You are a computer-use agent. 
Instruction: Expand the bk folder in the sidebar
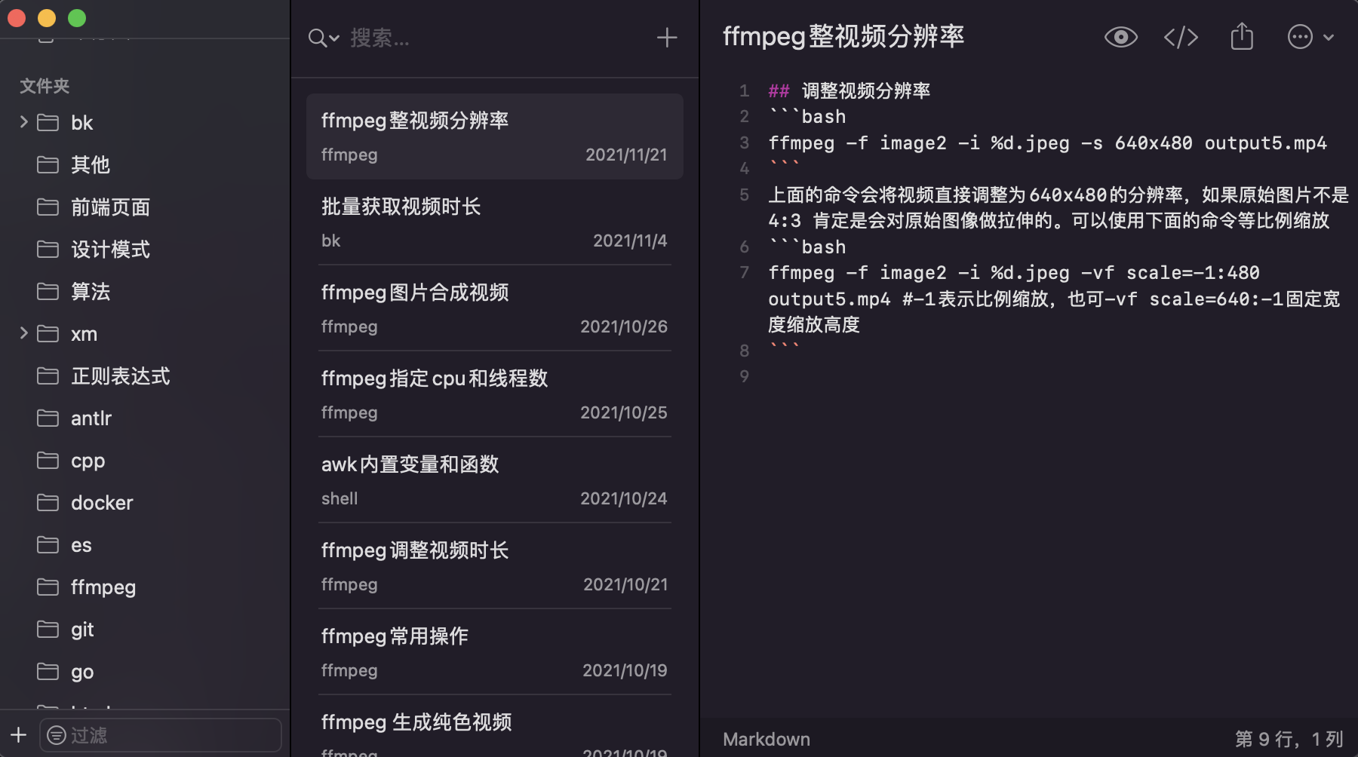pos(23,121)
